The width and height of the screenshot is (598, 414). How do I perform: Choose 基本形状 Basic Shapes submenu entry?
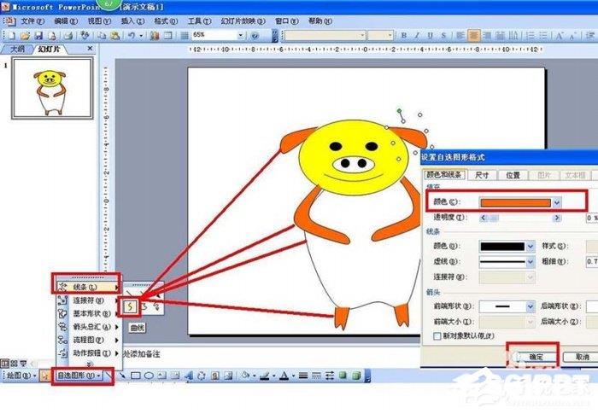89,313
